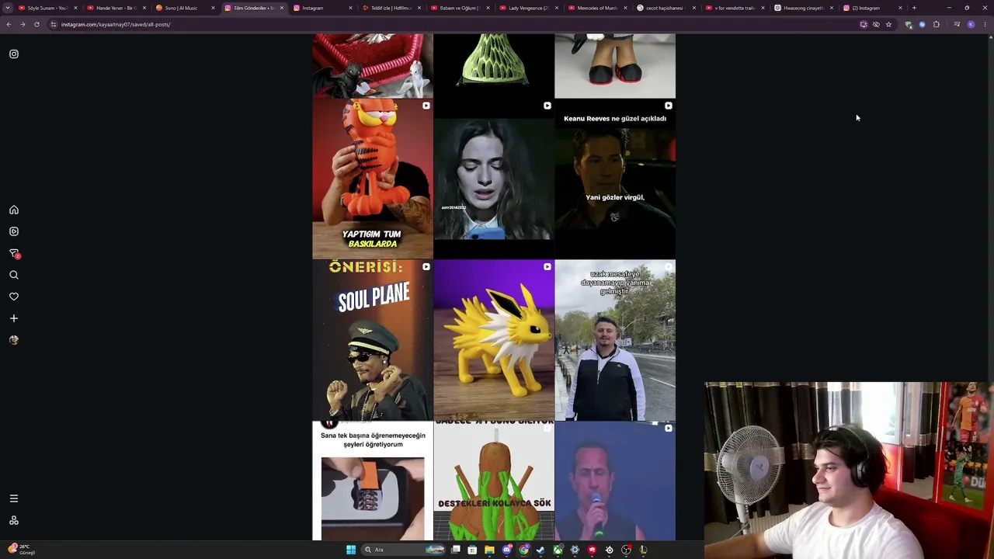Open Steam from the taskbar

click(x=540, y=550)
